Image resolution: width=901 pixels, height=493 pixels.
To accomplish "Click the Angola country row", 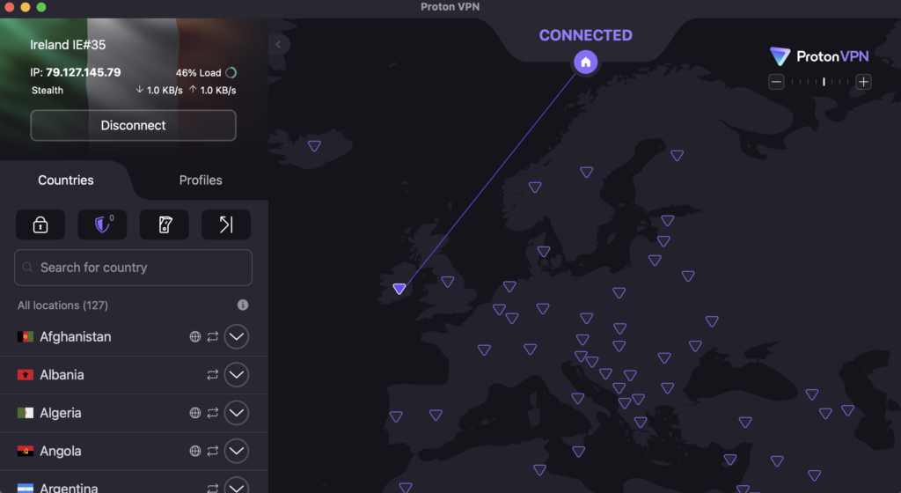I will point(134,451).
